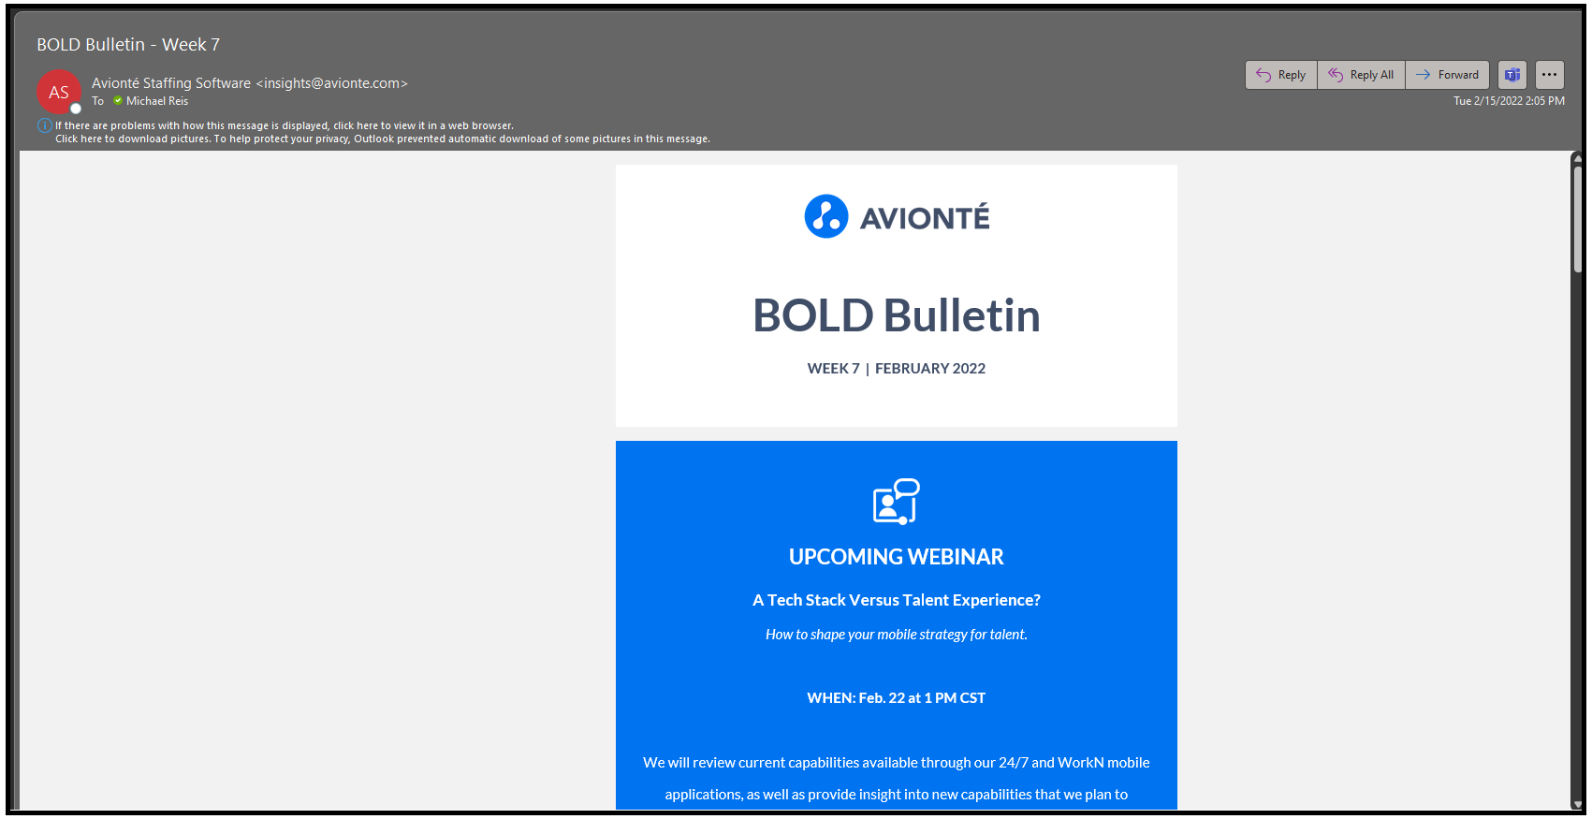Click the scrollbar up arrow

[x=1578, y=157]
